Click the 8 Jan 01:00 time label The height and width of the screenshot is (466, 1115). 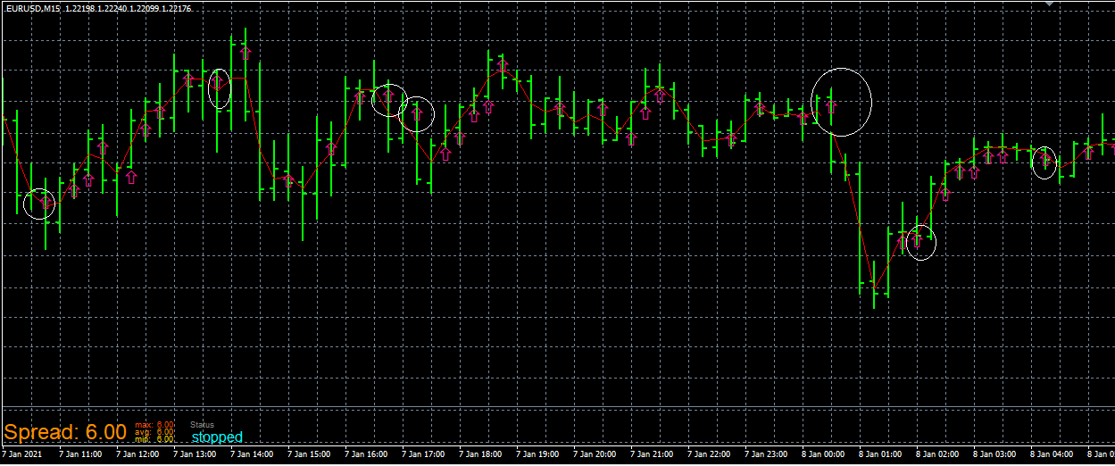[x=880, y=454]
